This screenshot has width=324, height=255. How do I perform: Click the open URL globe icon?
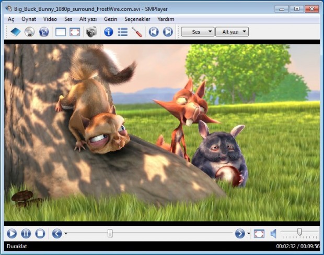[x=44, y=32]
